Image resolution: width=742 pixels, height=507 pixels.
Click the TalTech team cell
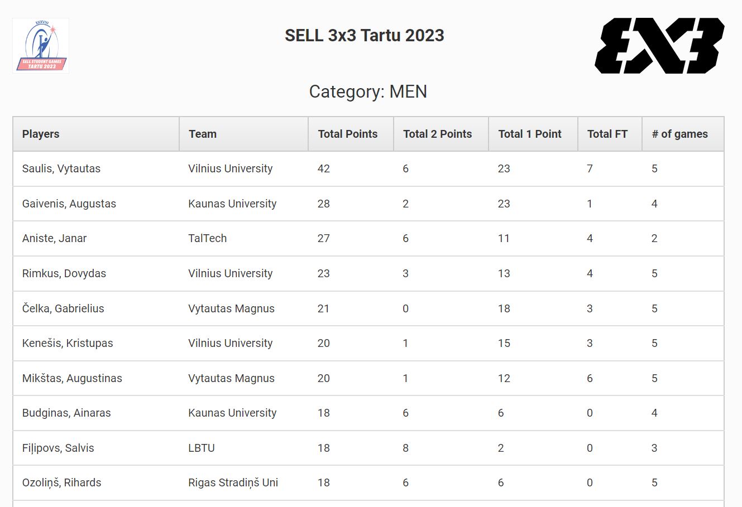(208, 238)
